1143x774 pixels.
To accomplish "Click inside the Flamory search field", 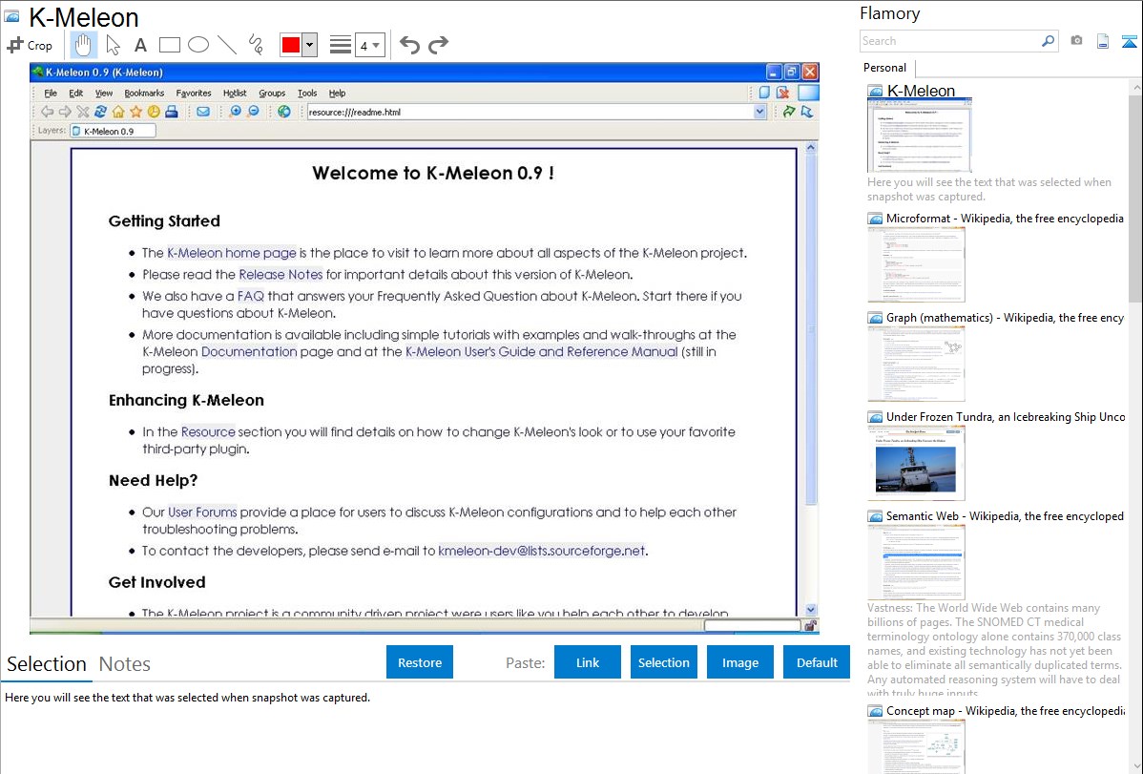I will point(949,41).
